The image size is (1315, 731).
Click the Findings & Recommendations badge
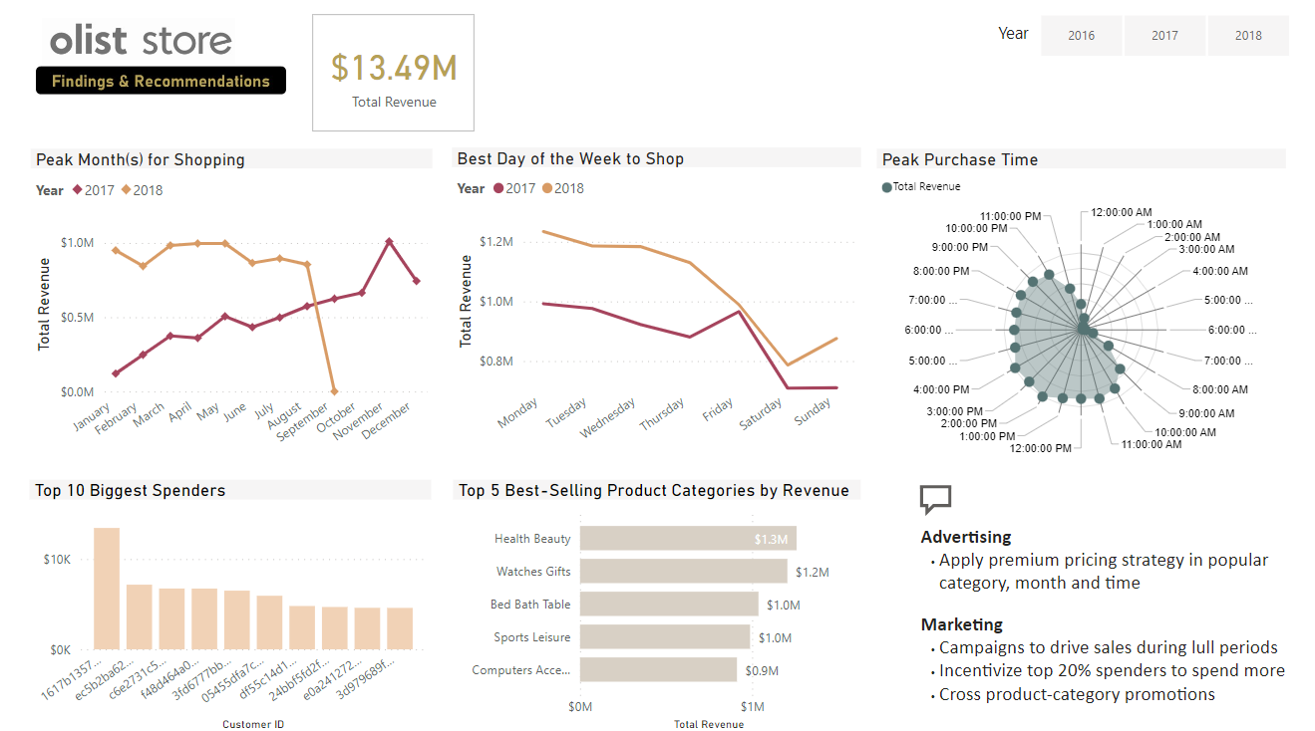(x=161, y=81)
